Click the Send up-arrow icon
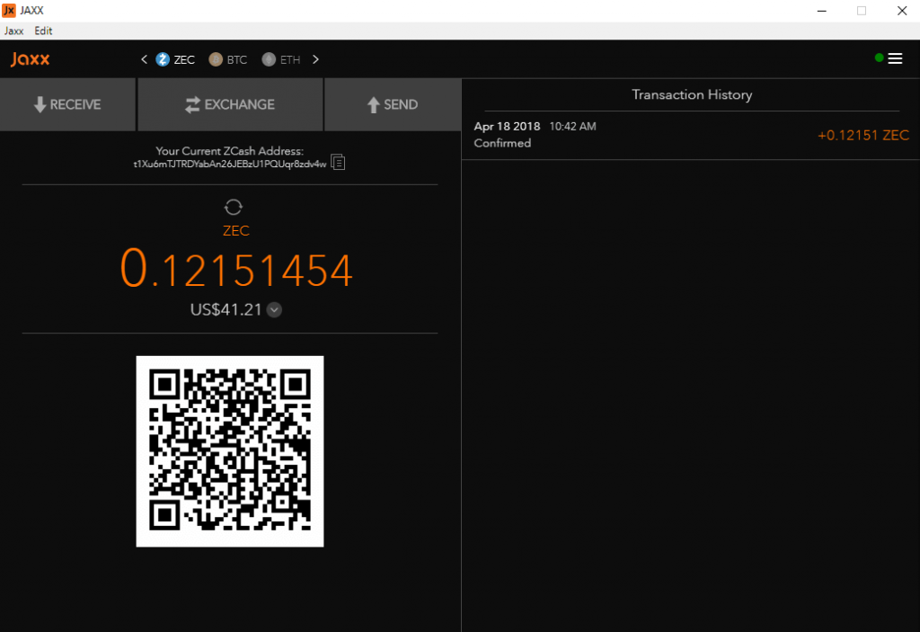This screenshot has height=632, width=920. (x=371, y=104)
